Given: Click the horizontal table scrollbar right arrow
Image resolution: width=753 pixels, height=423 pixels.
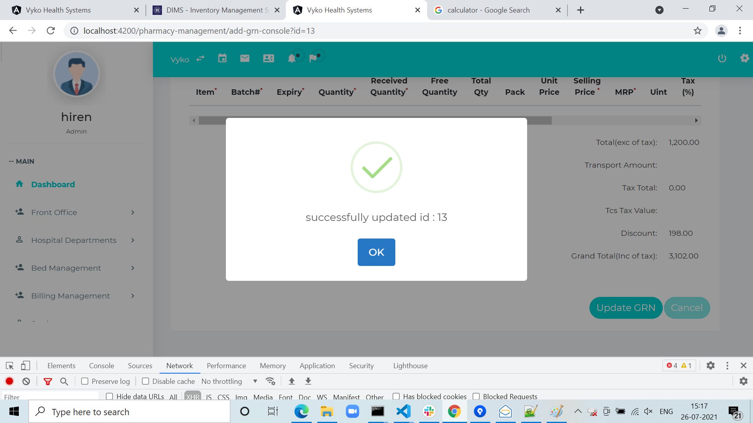Looking at the screenshot, I should 696,120.
